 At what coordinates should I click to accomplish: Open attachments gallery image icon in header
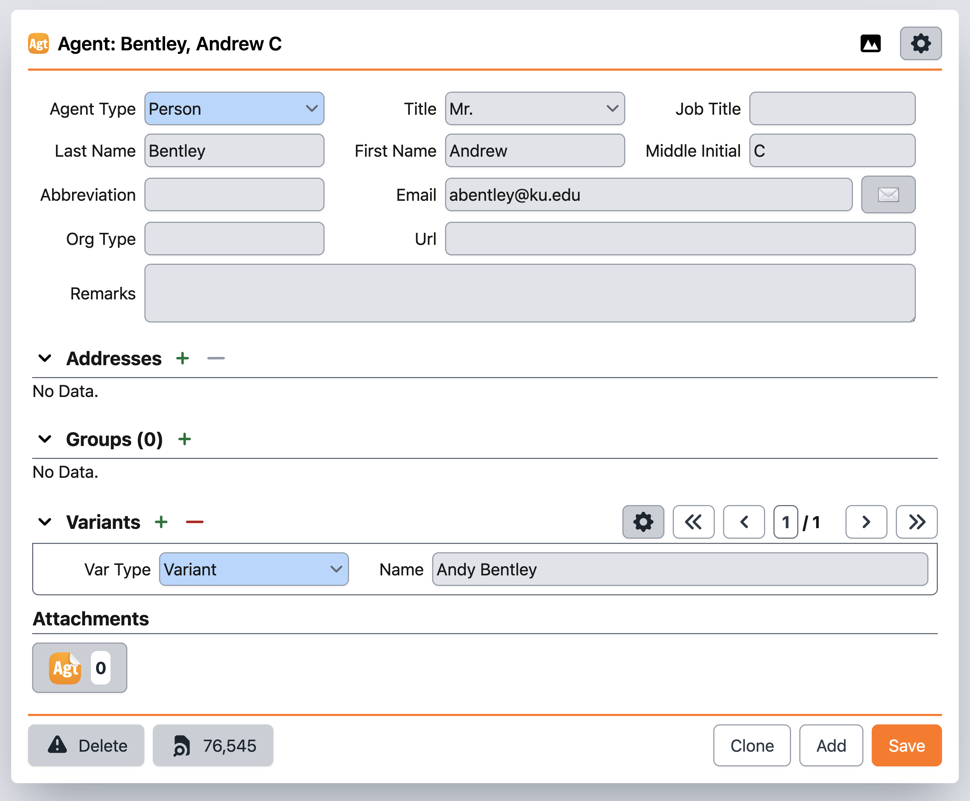(x=870, y=44)
